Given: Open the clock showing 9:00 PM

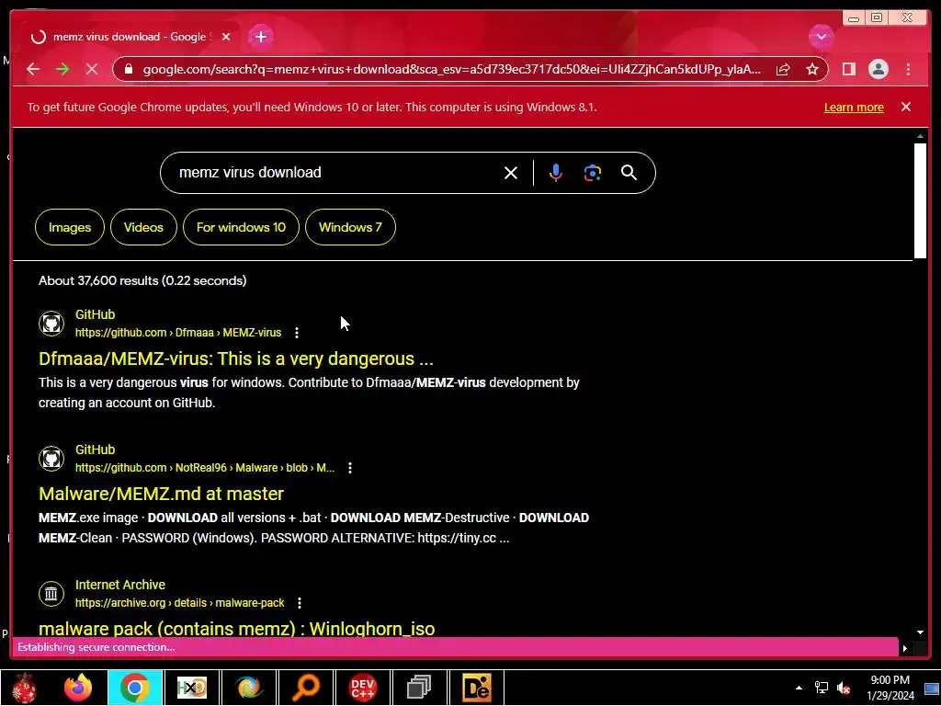Looking at the screenshot, I should point(890,688).
